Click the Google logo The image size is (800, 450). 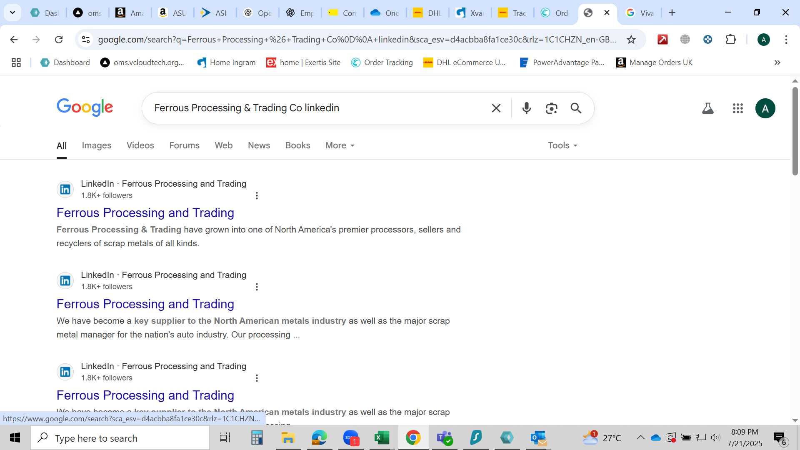[85, 107]
